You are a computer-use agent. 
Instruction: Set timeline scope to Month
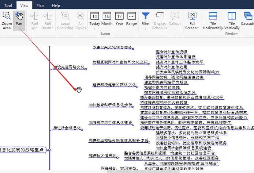coord(107,20)
